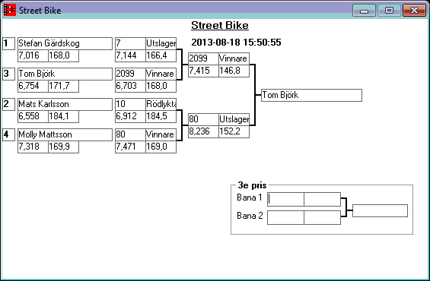Click the 3e pris winner result field
The width and height of the screenshot is (430, 281).
[x=380, y=210]
